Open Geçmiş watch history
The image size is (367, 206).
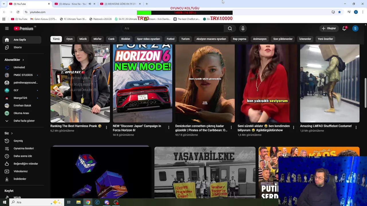click(22, 141)
